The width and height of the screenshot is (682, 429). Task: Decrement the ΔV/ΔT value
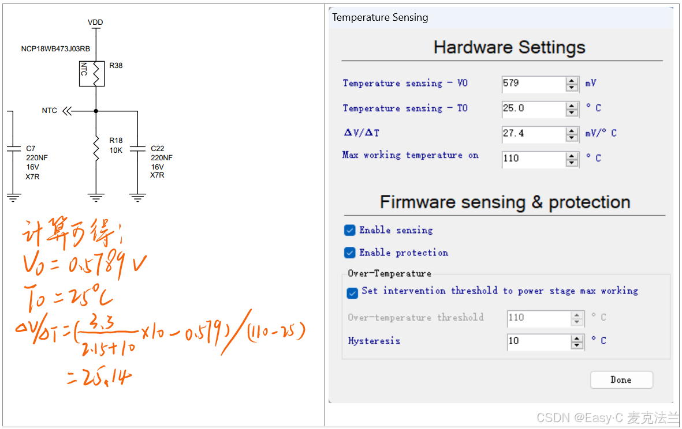(x=572, y=137)
